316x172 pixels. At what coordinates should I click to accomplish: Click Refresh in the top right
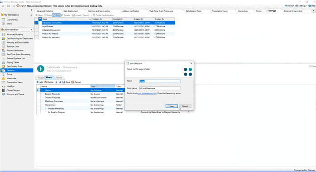289,6
